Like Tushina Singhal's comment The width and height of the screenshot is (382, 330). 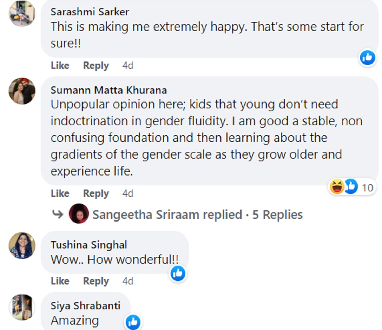click(x=60, y=281)
